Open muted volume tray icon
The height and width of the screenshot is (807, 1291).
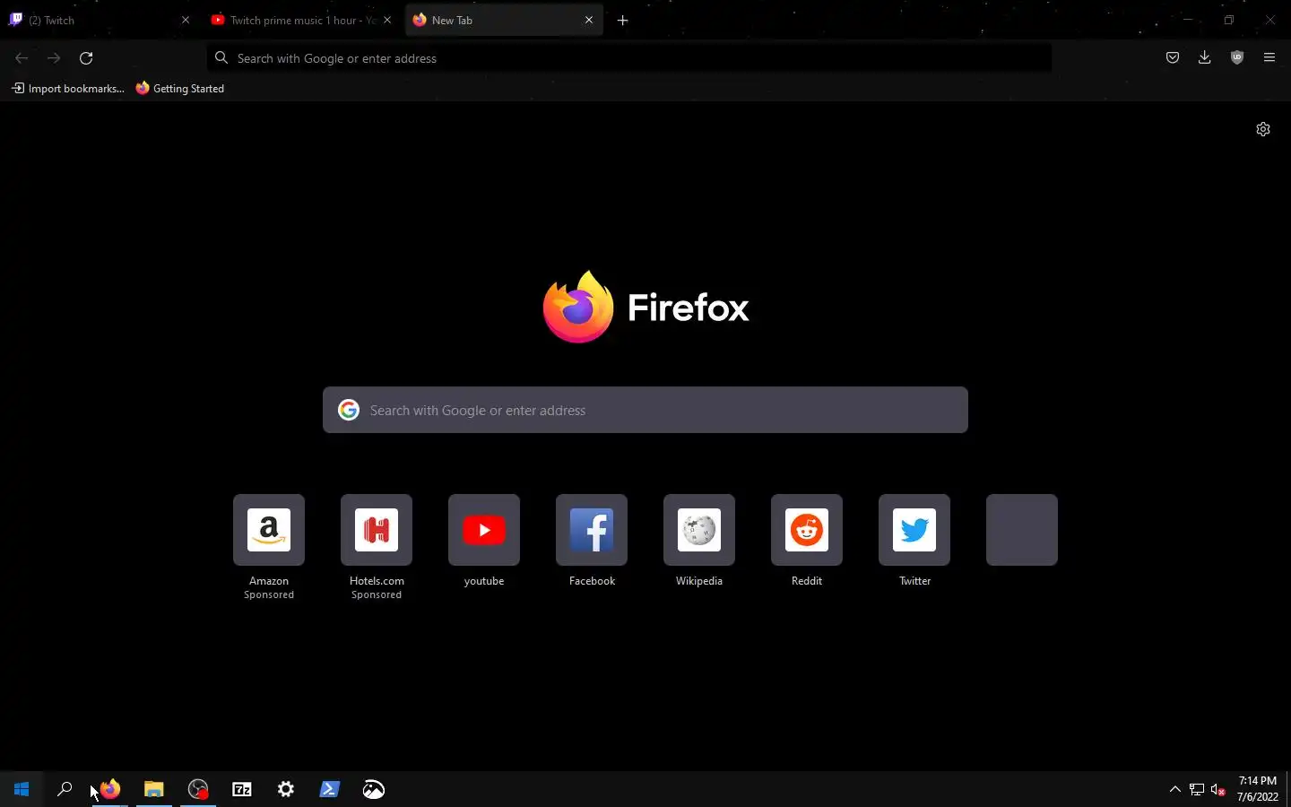pyautogui.click(x=1218, y=789)
